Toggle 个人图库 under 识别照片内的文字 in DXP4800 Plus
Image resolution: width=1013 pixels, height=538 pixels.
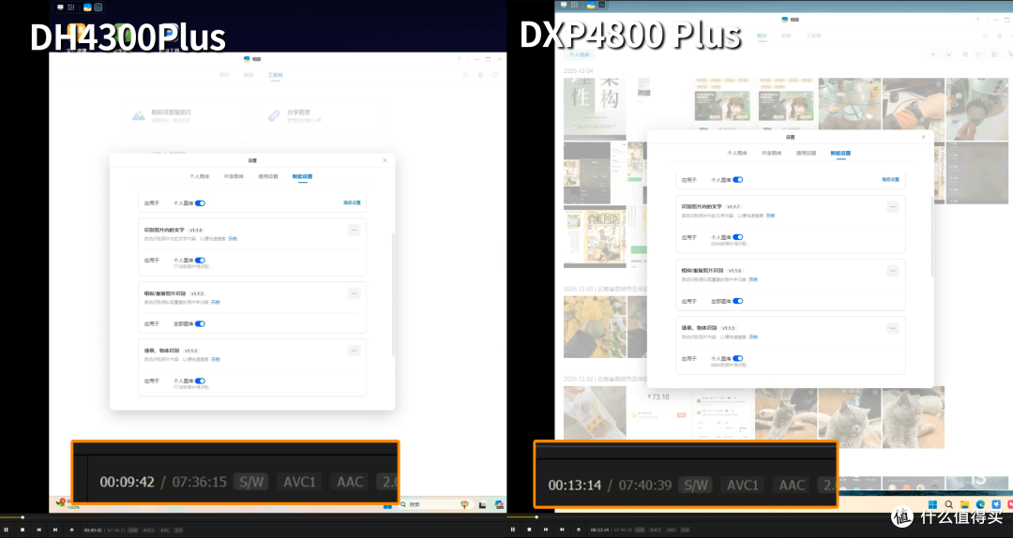(738, 237)
